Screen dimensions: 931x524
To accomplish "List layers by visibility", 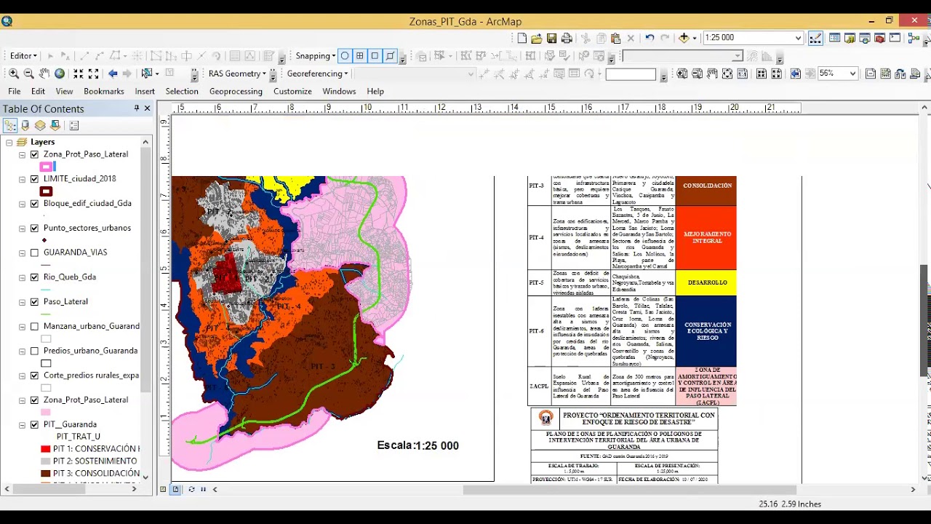I will [x=40, y=125].
